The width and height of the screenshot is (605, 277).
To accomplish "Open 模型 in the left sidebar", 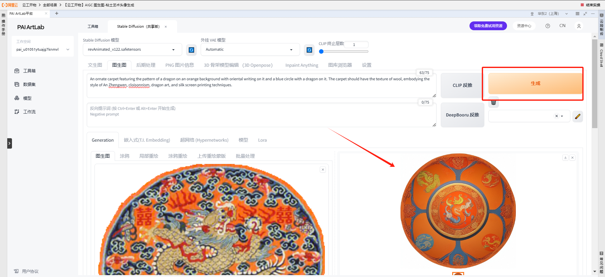I will tap(23, 98).
